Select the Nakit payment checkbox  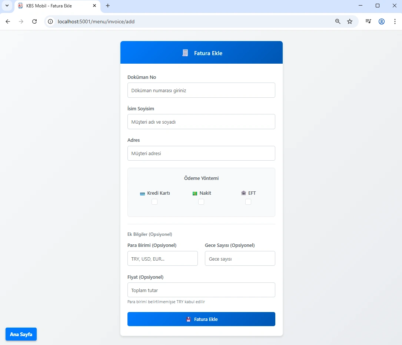click(201, 202)
